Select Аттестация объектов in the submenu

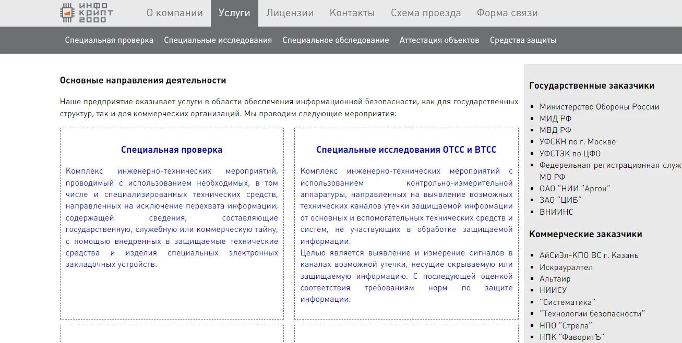tap(439, 40)
